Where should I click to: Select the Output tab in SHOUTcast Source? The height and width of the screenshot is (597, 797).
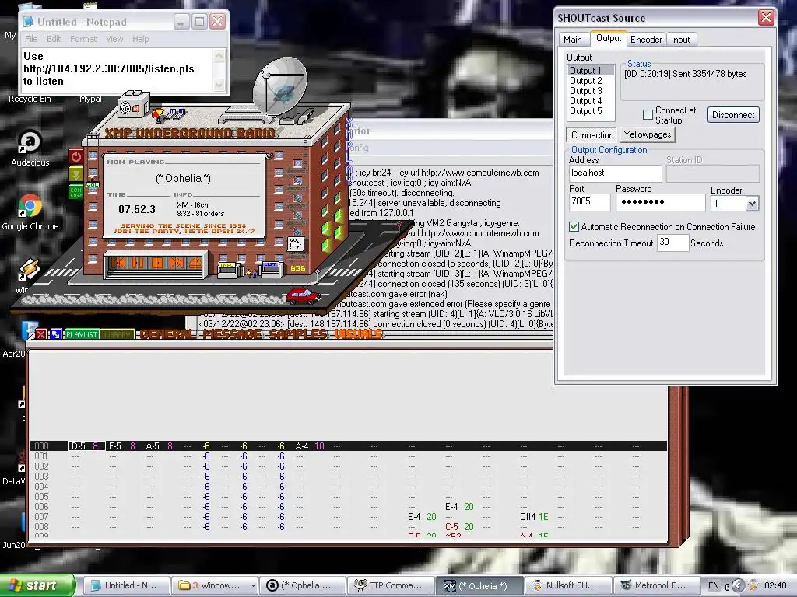608,39
